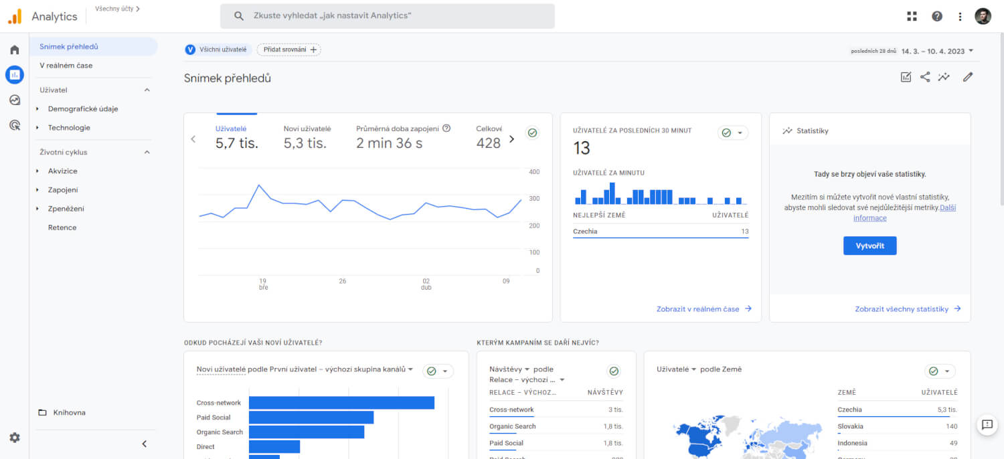Collapse the Uživatel section in the sidebar
The height and width of the screenshot is (459, 1004).
147,89
